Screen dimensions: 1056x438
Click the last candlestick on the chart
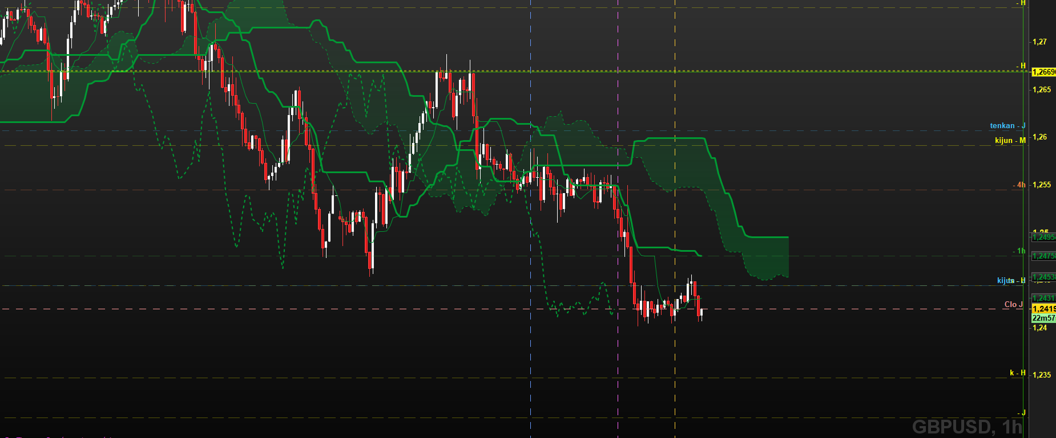tap(702, 313)
